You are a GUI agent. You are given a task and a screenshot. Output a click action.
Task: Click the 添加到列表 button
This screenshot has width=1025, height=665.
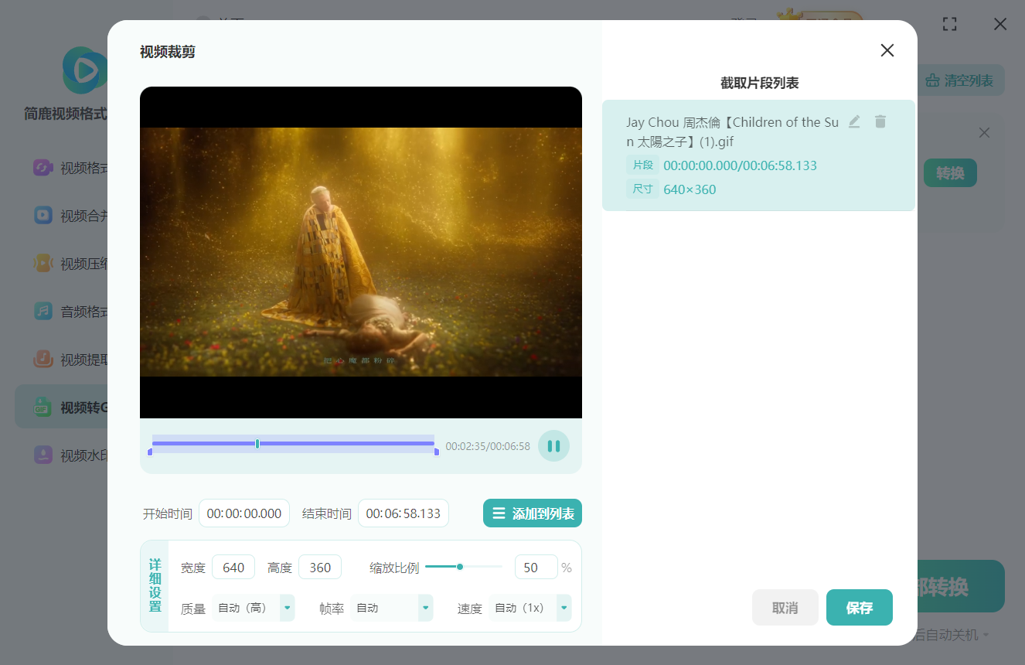point(533,513)
